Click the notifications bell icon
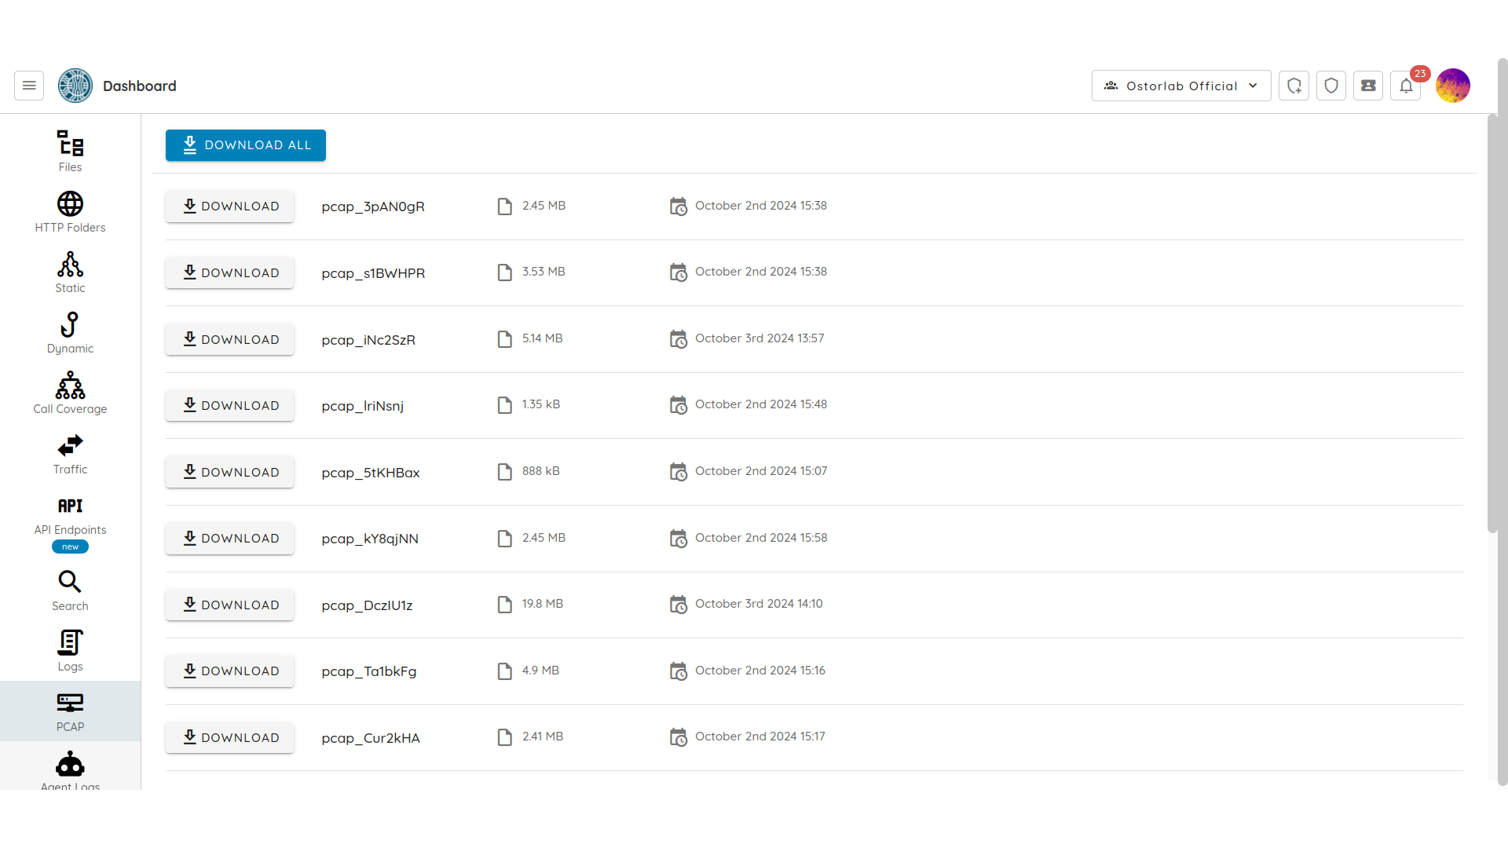 coord(1406,86)
